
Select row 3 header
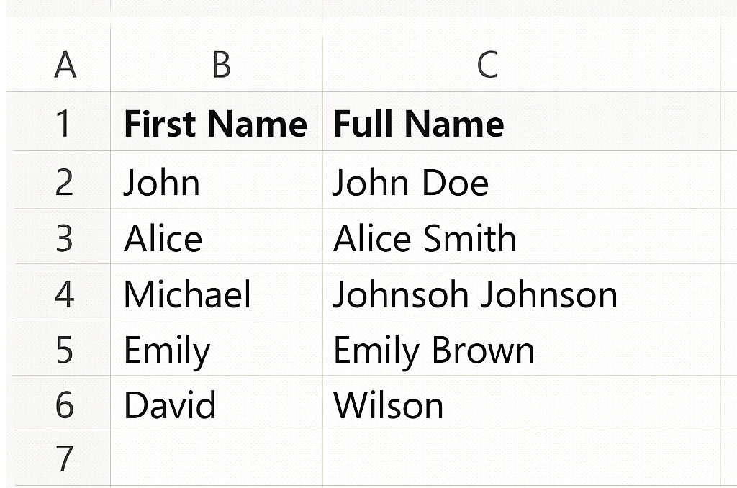tap(64, 238)
